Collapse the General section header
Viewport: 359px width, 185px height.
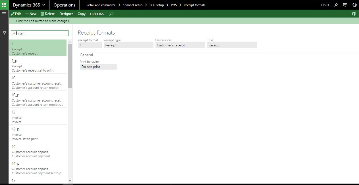pos(86,55)
